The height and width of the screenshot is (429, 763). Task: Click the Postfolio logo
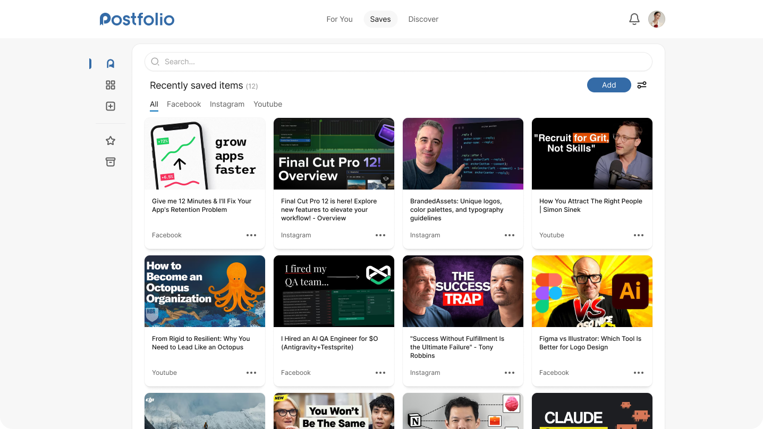(x=137, y=19)
